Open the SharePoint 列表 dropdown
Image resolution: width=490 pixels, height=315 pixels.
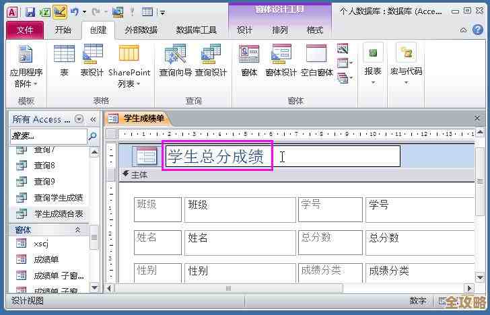[129, 66]
